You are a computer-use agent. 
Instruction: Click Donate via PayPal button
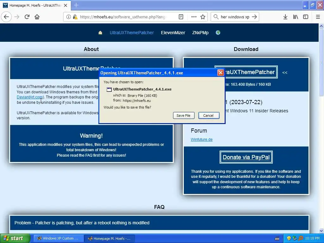point(246,157)
